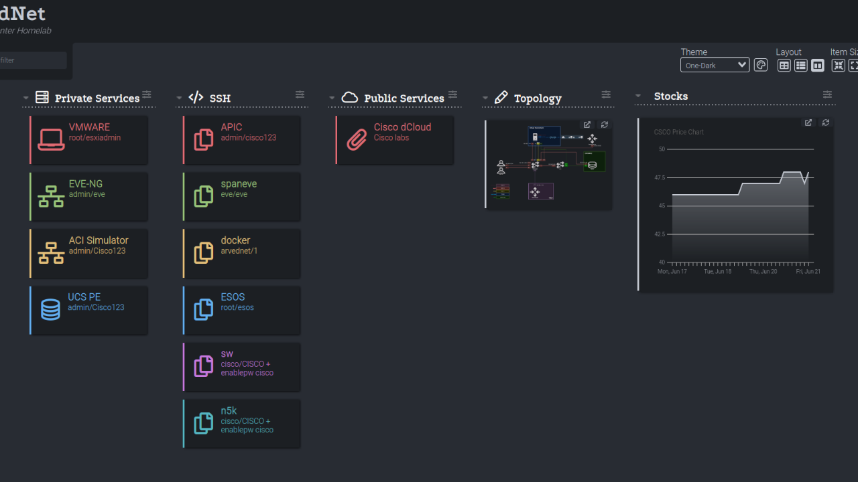Click the n5k copy icon

pos(204,423)
